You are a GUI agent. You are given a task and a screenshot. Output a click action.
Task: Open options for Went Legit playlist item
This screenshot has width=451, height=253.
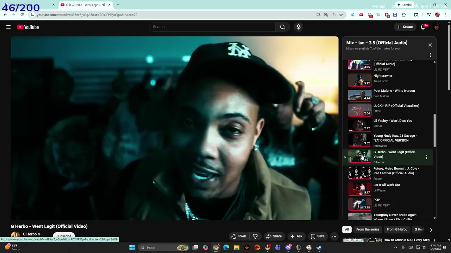coord(426,157)
